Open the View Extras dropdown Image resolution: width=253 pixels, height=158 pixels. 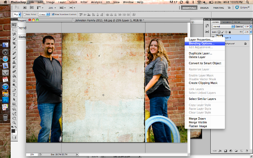[x=40, y=8]
